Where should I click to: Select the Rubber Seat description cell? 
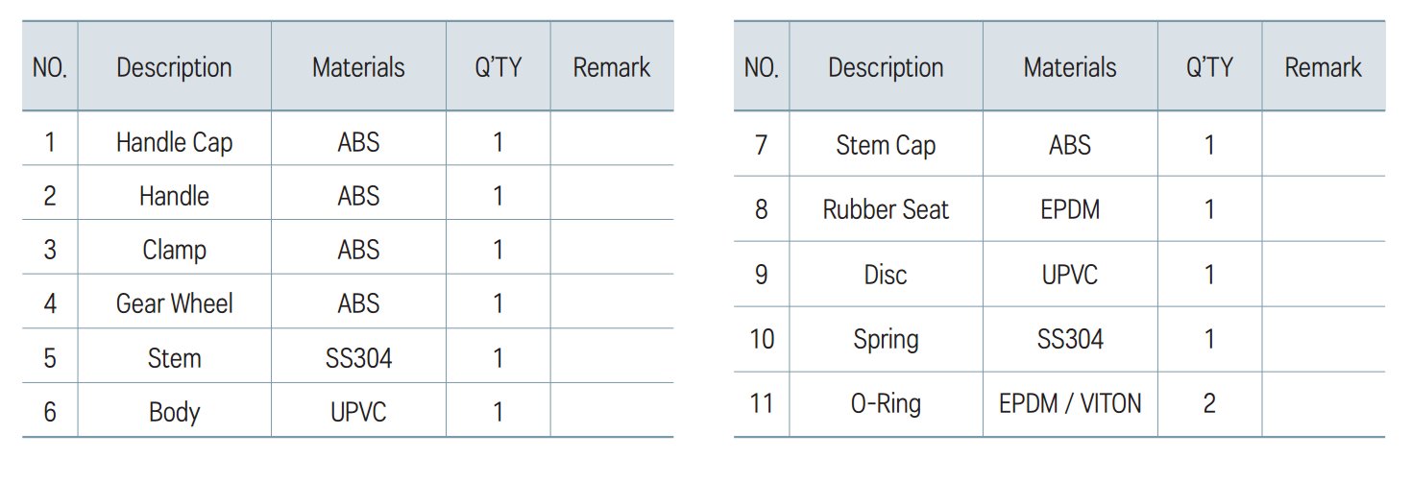tap(886, 209)
